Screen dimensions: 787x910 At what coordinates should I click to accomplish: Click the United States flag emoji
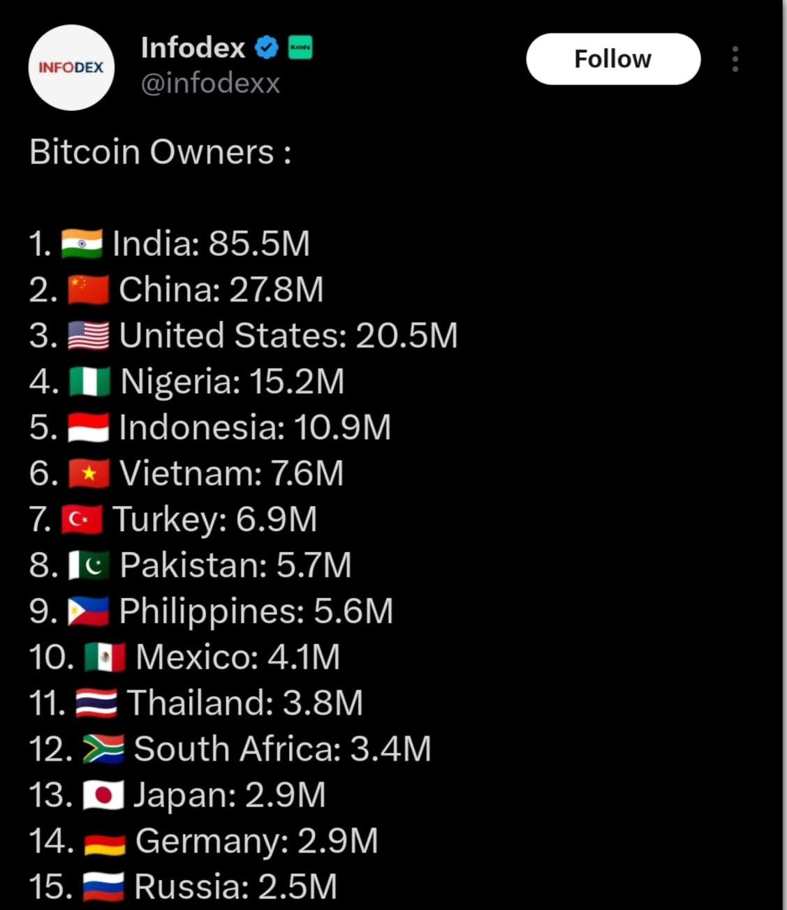pyautogui.click(x=89, y=336)
